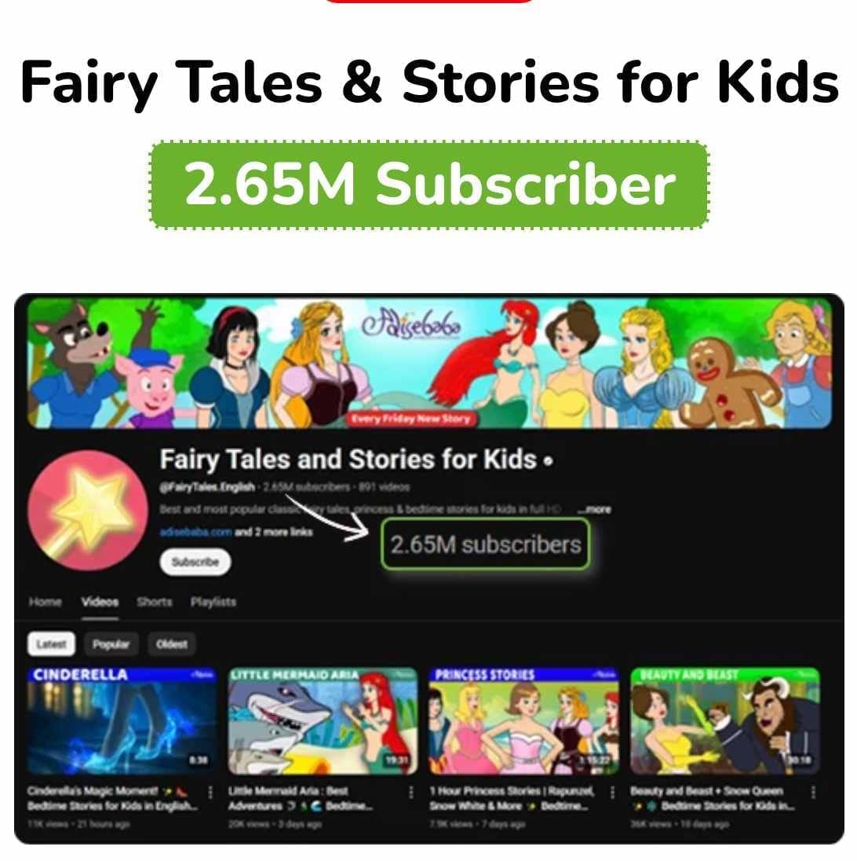Select the Latest filter chip

[x=51, y=643]
